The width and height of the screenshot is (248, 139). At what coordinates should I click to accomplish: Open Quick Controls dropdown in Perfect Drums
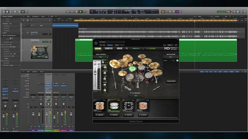coord(101,57)
